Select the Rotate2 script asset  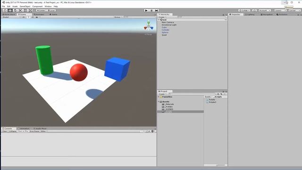[211, 102]
